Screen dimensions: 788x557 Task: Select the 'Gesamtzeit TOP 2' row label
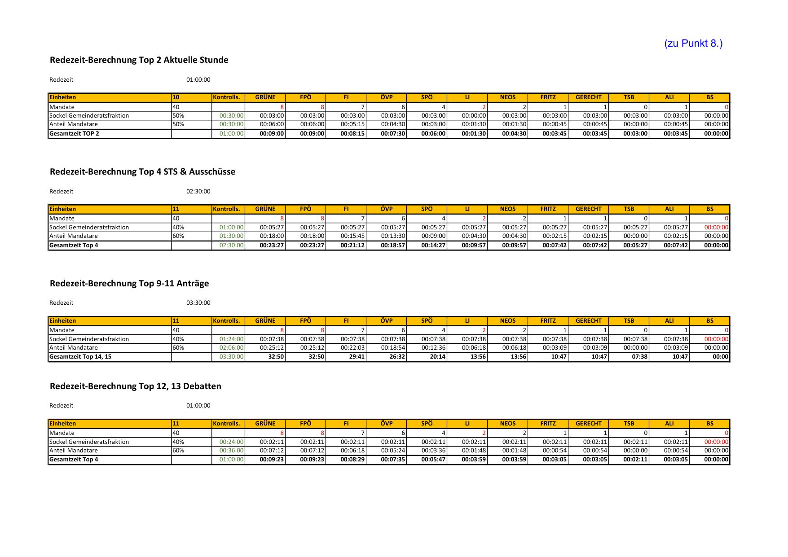coord(74,134)
